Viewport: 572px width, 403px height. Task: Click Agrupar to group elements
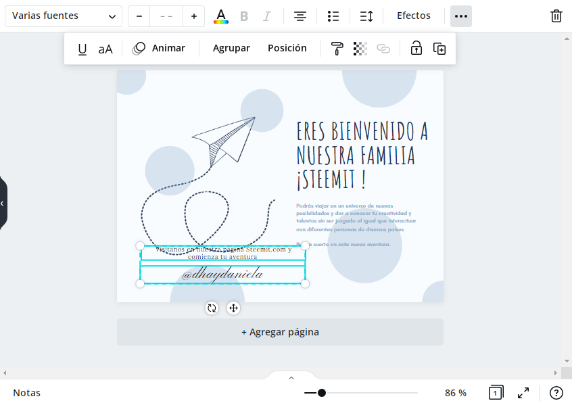[231, 48]
